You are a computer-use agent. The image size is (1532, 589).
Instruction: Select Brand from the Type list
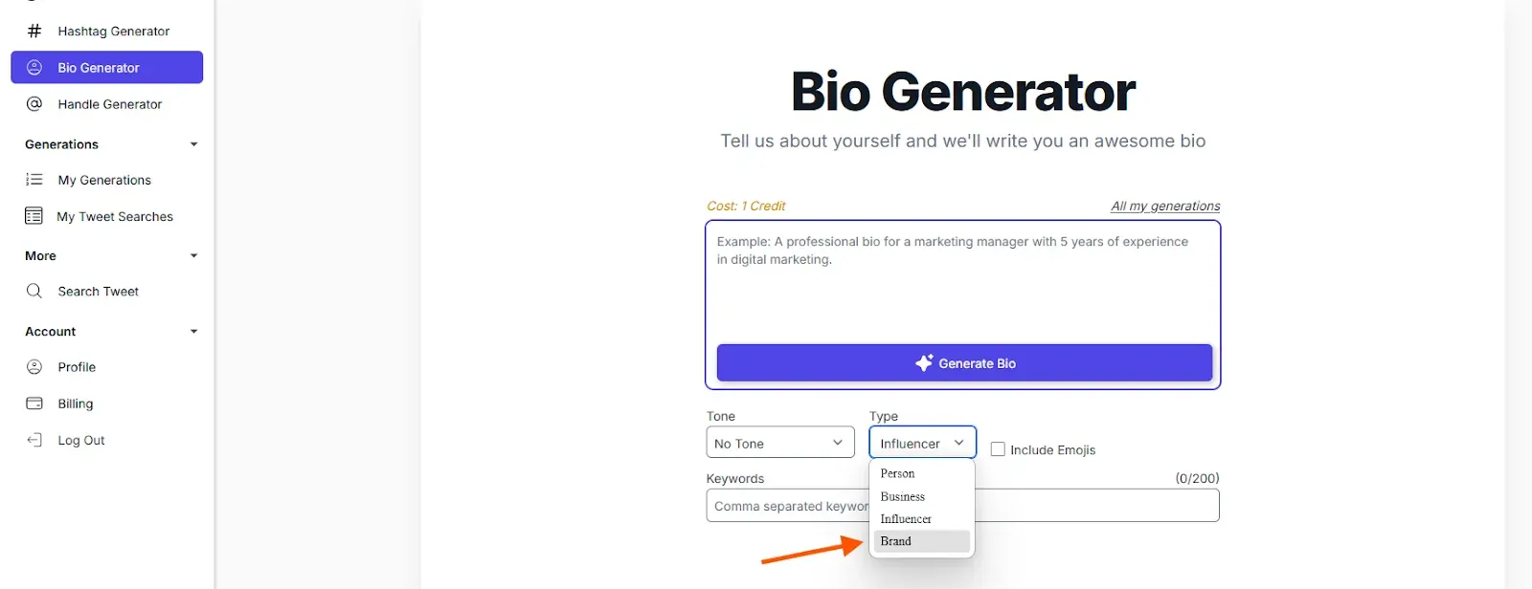point(897,540)
